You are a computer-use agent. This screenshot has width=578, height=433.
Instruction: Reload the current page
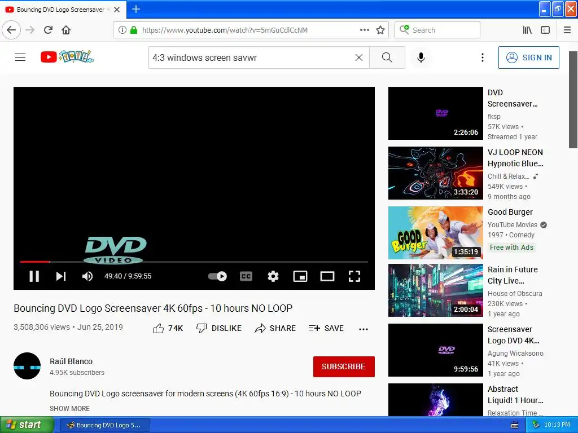point(48,30)
